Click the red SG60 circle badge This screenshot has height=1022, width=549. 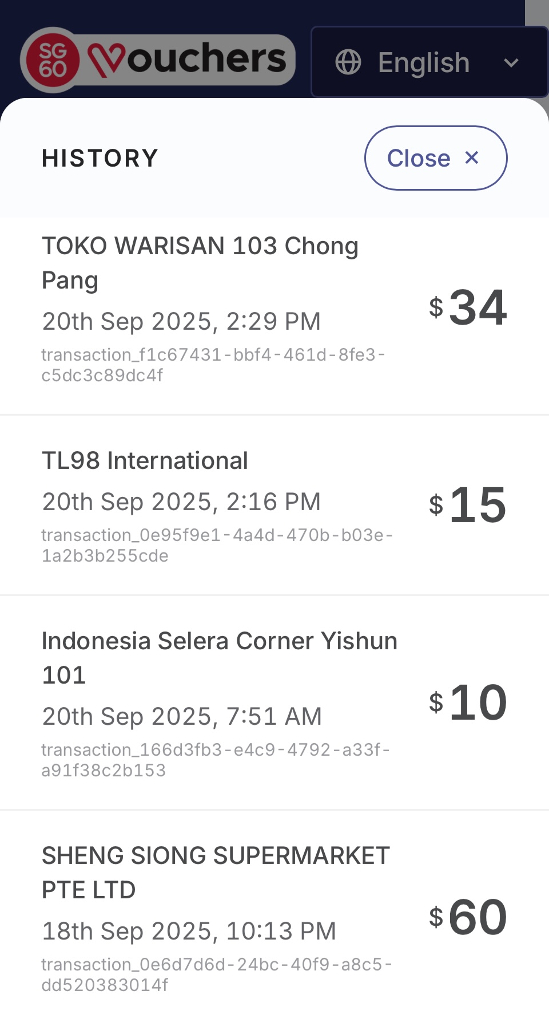pyautogui.click(x=53, y=60)
